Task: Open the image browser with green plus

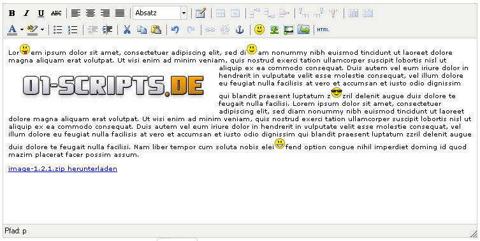Action: [288, 30]
